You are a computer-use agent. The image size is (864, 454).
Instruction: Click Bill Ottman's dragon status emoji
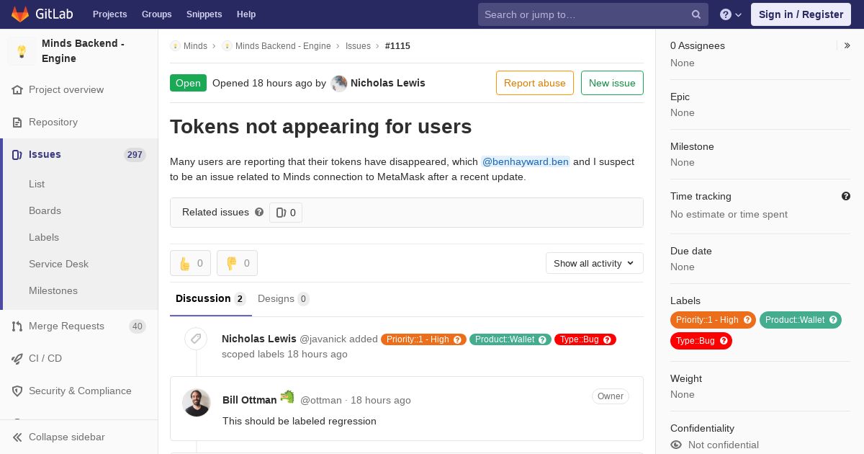[287, 397]
